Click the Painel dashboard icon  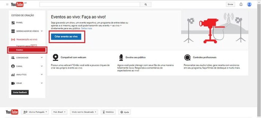click(13, 23)
